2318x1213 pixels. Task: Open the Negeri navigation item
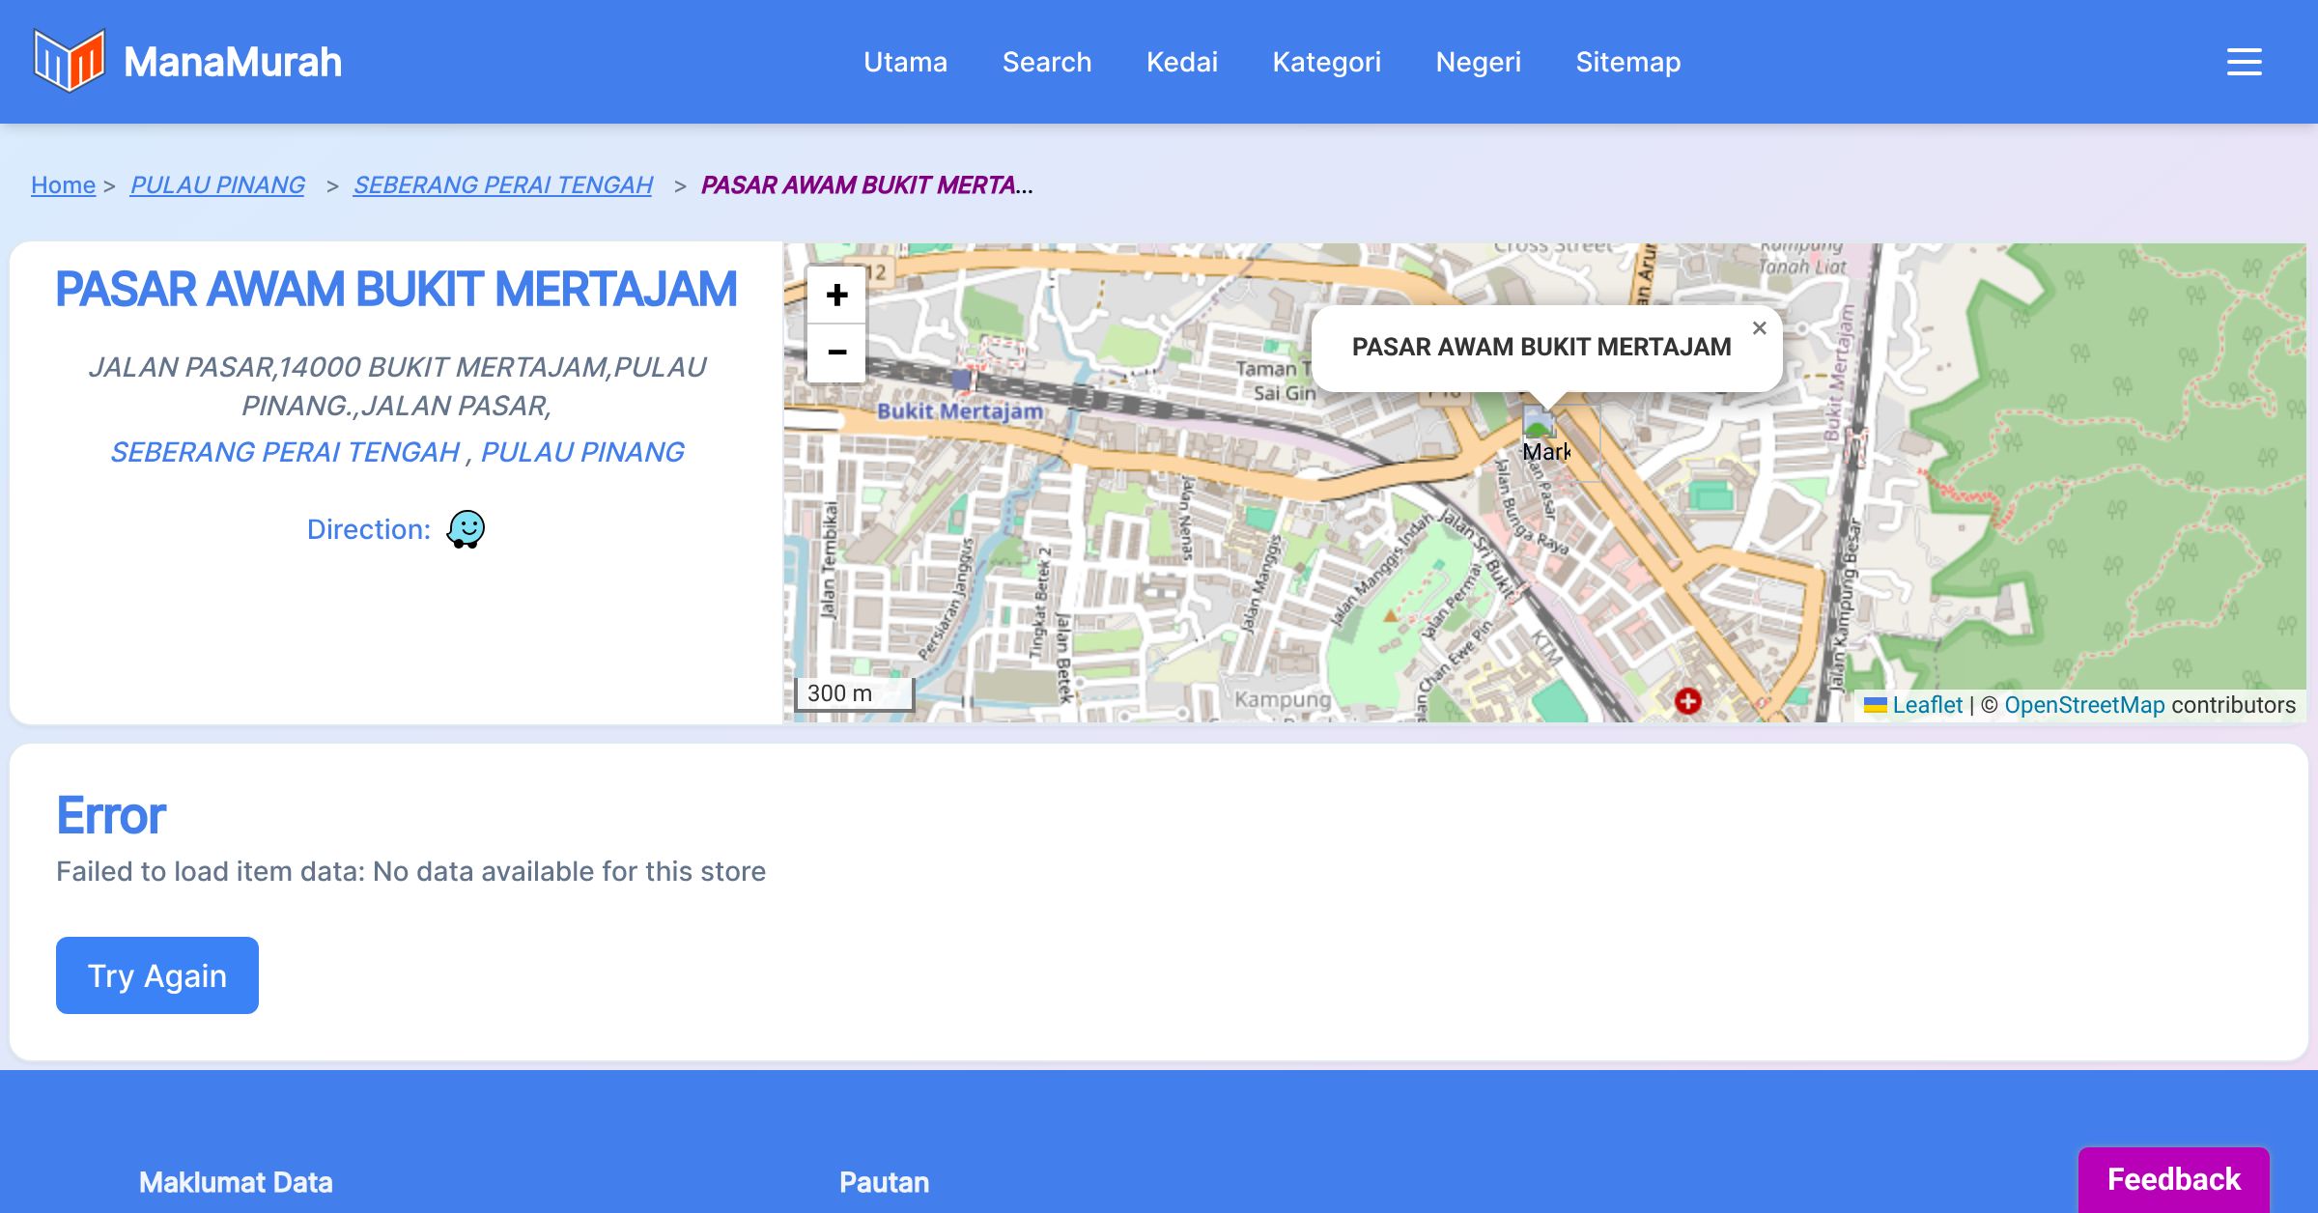coord(1478,62)
